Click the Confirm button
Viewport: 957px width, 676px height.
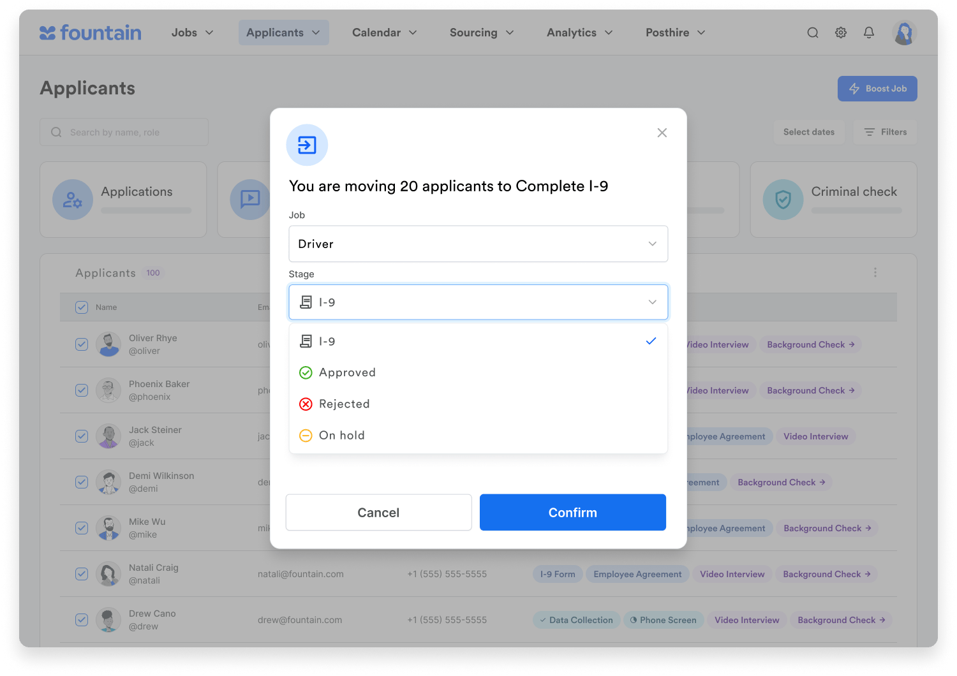572,512
